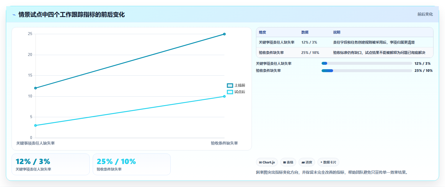This screenshot has height=187, width=445.
Task: Click the 试点后 data point at value 3
Action: click(35, 125)
